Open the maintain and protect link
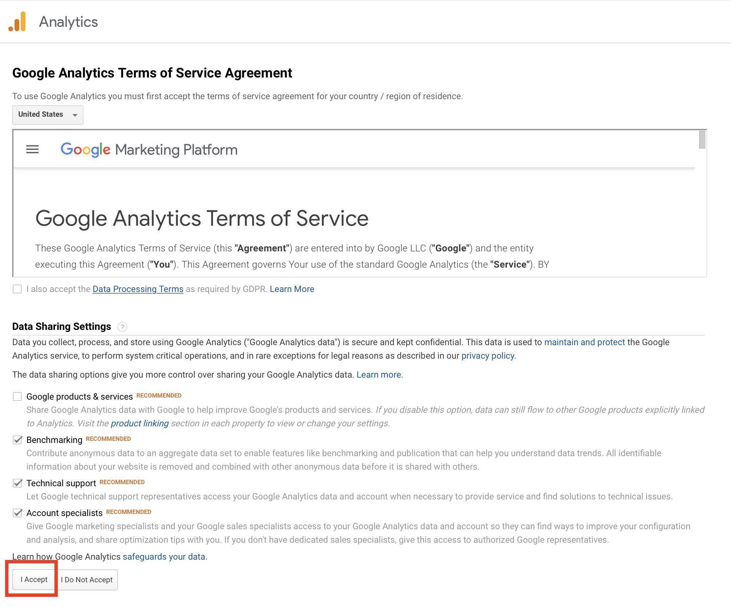Viewport: 731px width, 607px height. (x=585, y=342)
